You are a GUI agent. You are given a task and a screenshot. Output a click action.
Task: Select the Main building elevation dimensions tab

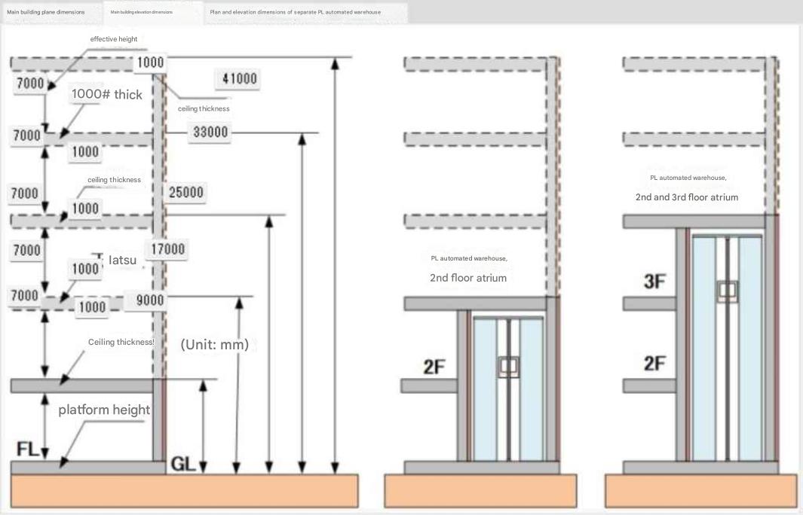[x=141, y=12]
